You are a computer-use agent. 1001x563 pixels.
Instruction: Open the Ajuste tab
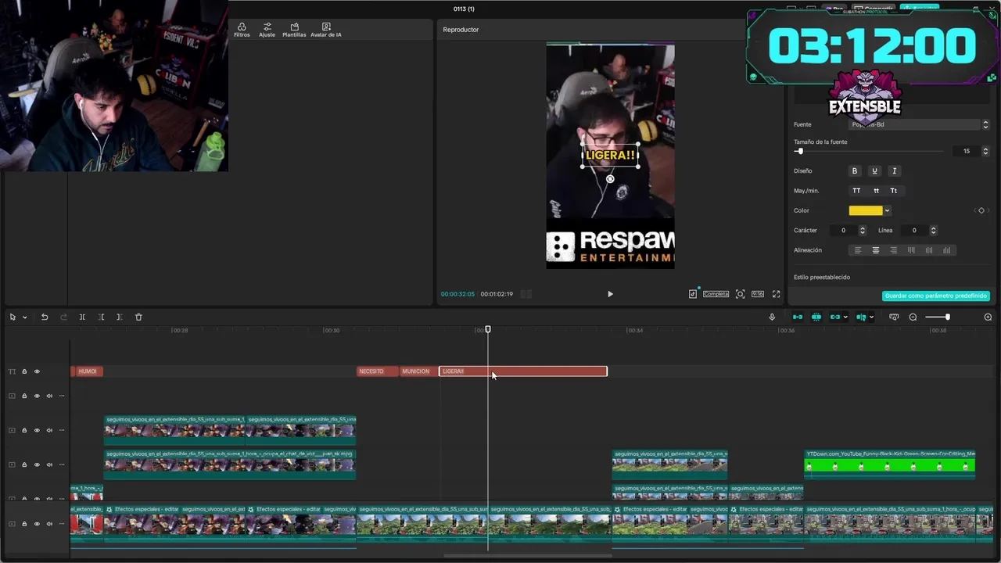coord(267,30)
